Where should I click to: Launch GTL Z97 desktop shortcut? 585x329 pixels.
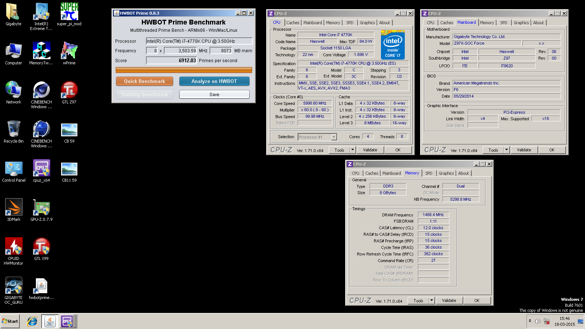click(69, 93)
